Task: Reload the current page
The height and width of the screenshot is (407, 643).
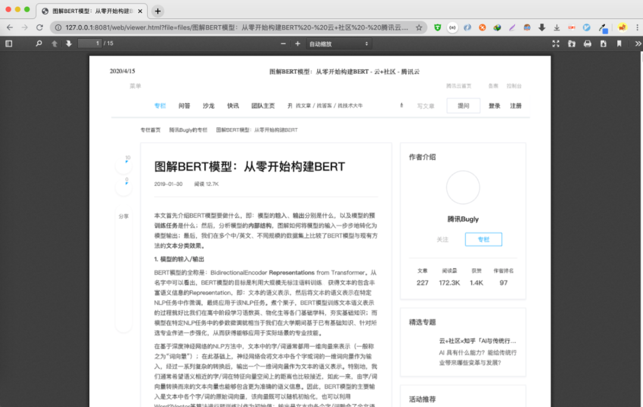Action: 39,27
